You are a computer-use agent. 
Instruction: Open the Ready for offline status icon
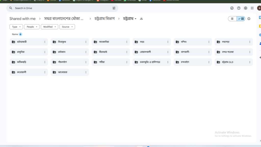tap(232, 8)
